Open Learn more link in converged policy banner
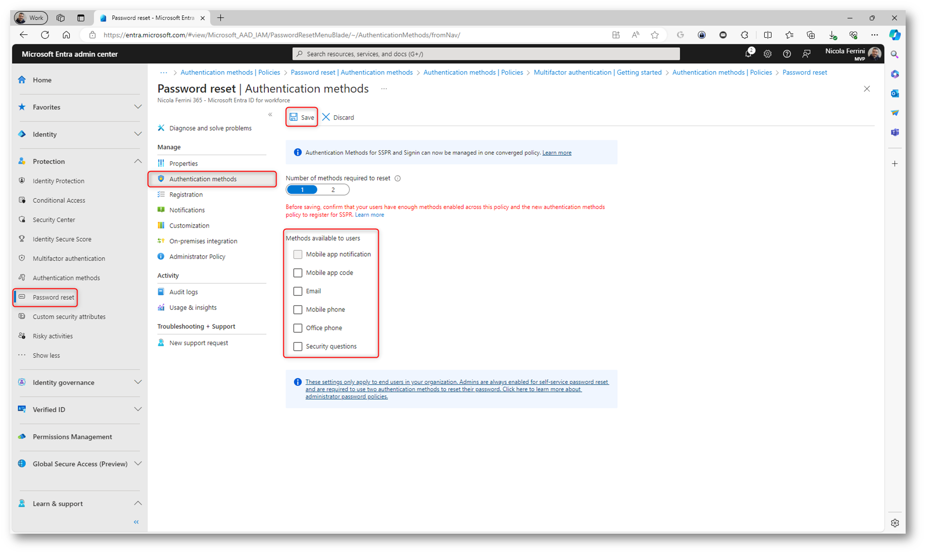This screenshot has width=926, height=554. 557,153
